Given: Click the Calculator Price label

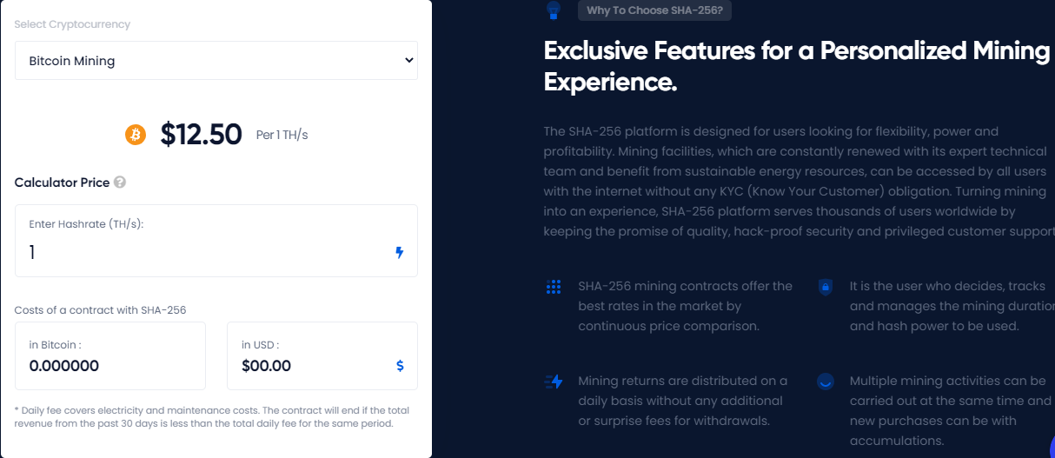Looking at the screenshot, I should point(63,183).
